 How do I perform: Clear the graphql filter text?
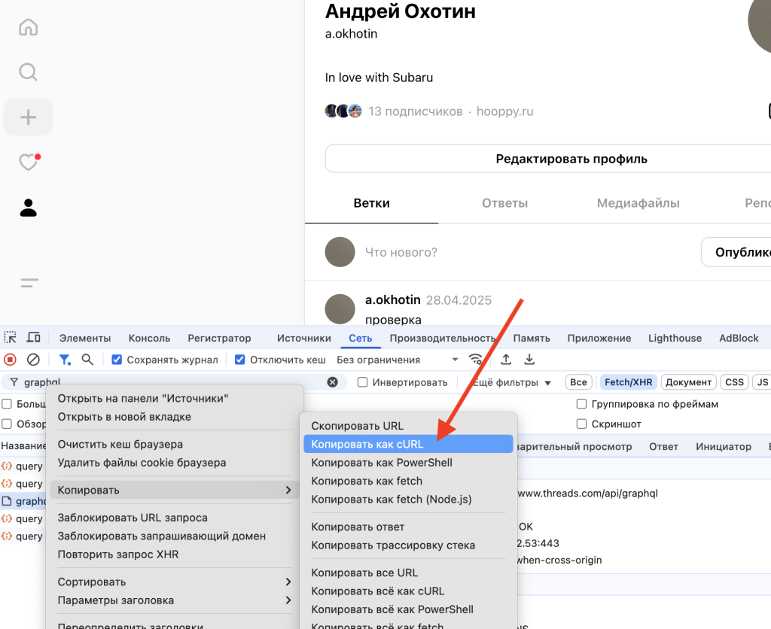click(332, 382)
